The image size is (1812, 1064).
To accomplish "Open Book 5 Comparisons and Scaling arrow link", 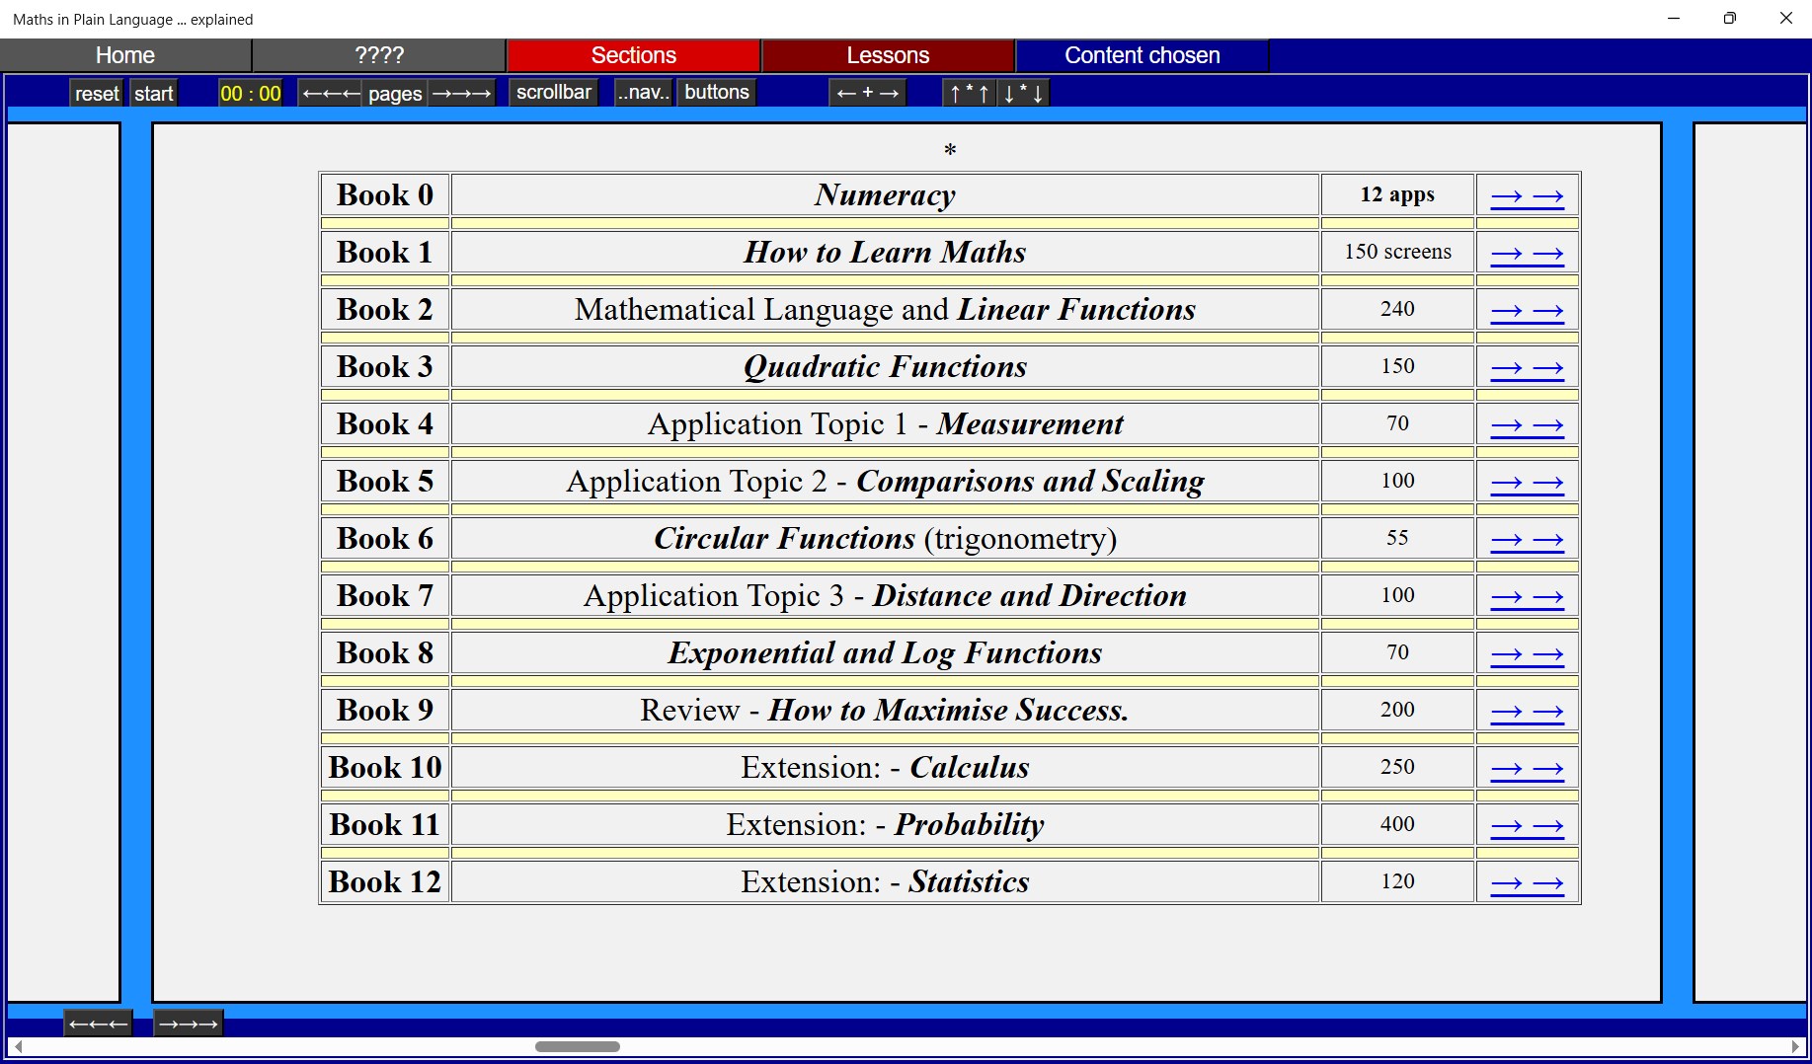I will pyautogui.click(x=1527, y=483).
